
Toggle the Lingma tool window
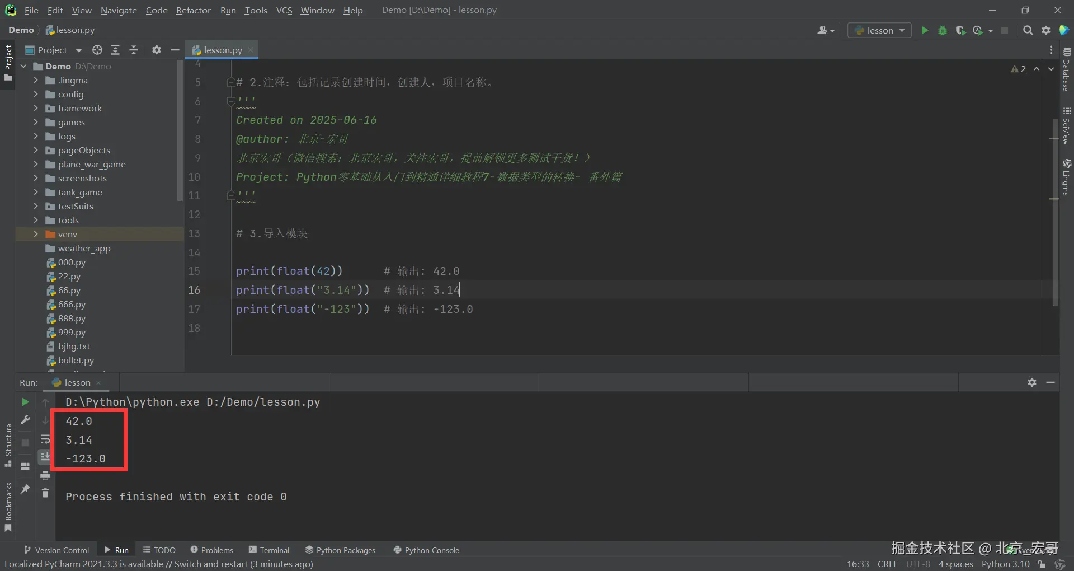[x=1067, y=177]
